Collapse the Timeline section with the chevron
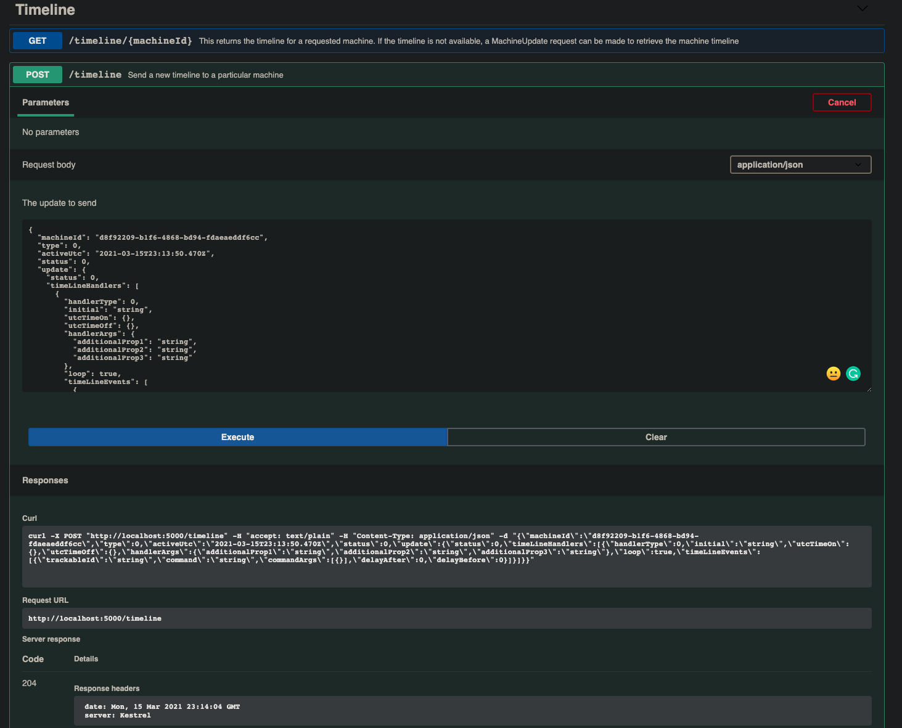This screenshot has height=728, width=902. point(861,9)
